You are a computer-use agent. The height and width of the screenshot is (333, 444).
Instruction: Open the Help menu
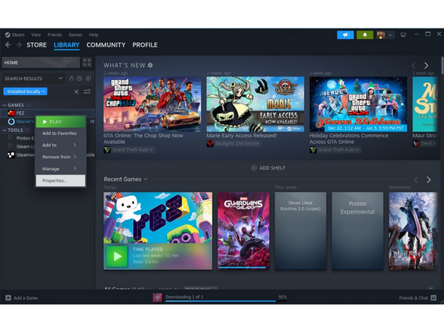[94, 34]
